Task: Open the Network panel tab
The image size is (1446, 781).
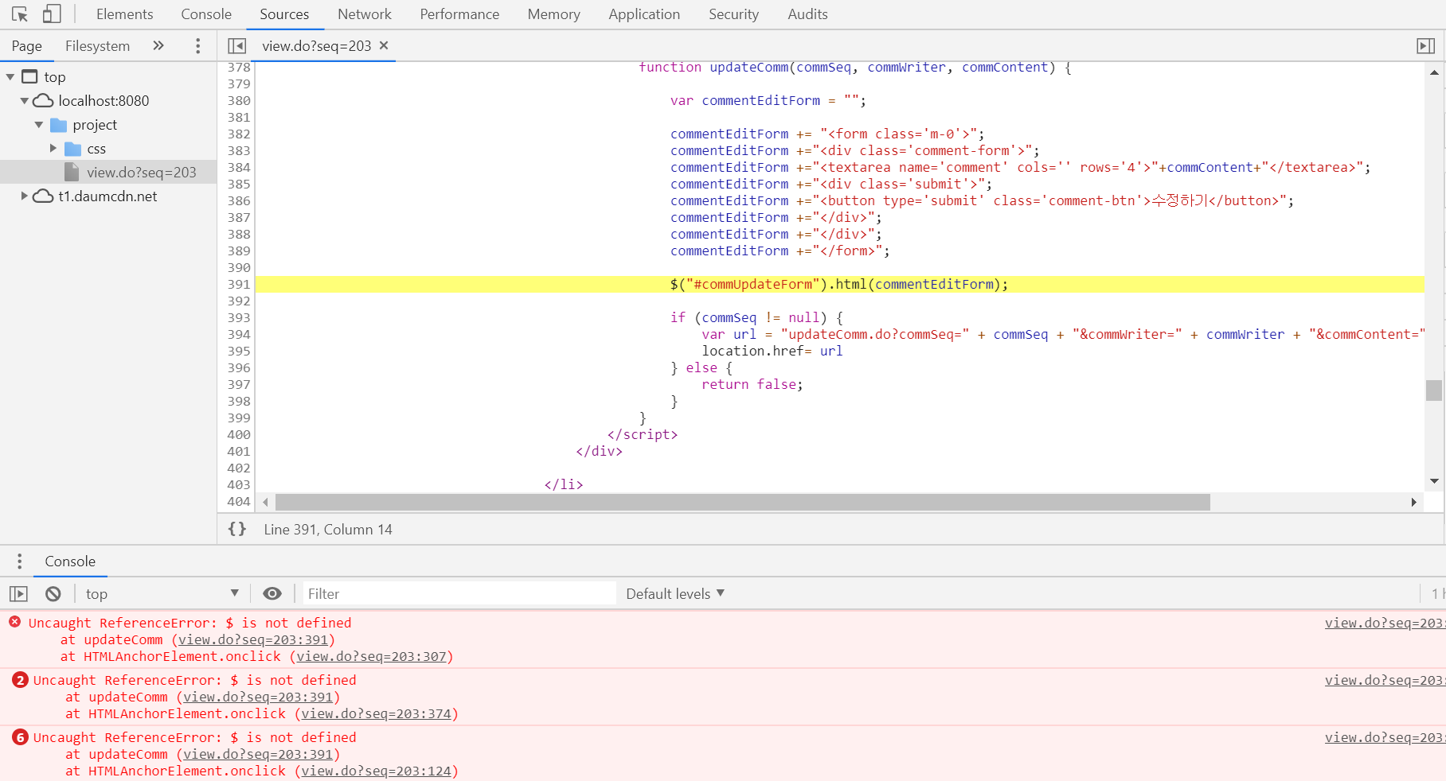Action: click(365, 14)
